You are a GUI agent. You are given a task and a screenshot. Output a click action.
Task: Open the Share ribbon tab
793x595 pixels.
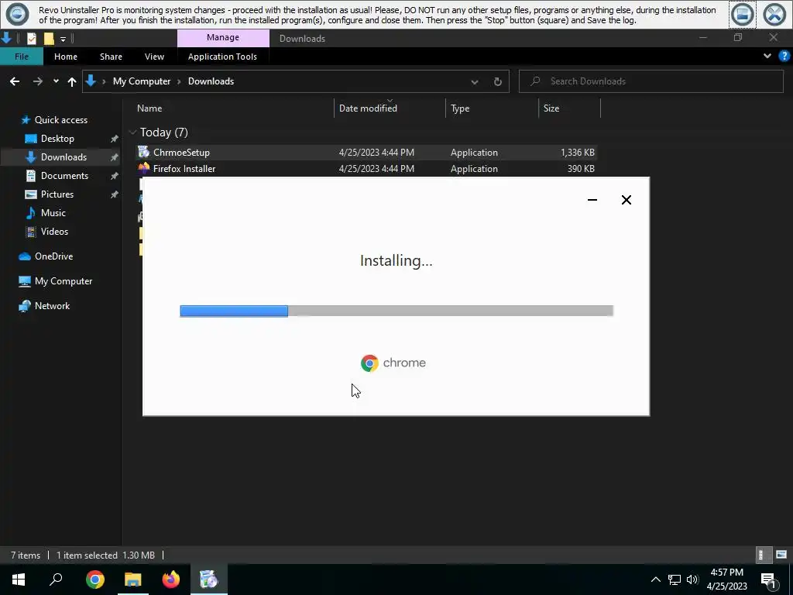111,56
